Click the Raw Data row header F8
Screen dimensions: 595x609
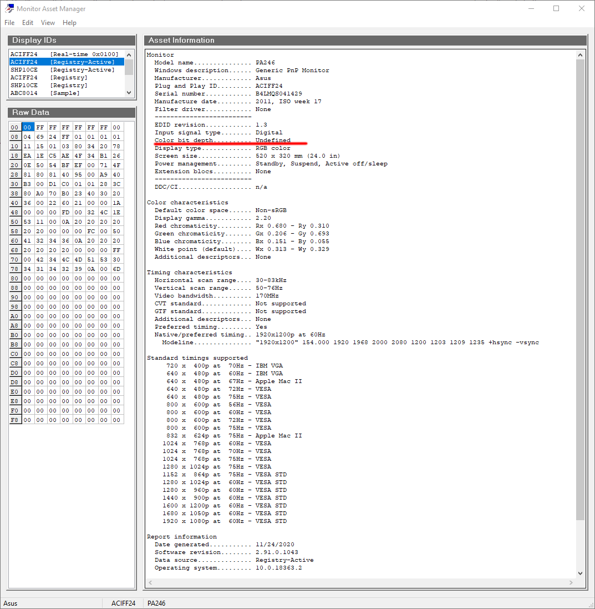(15, 420)
